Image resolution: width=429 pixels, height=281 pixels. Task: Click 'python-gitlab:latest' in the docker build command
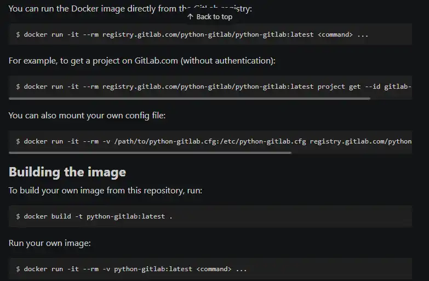click(x=125, y=216)
